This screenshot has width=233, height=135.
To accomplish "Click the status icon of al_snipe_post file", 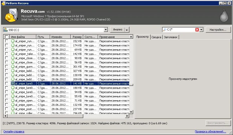I will (x=13, y=109).
